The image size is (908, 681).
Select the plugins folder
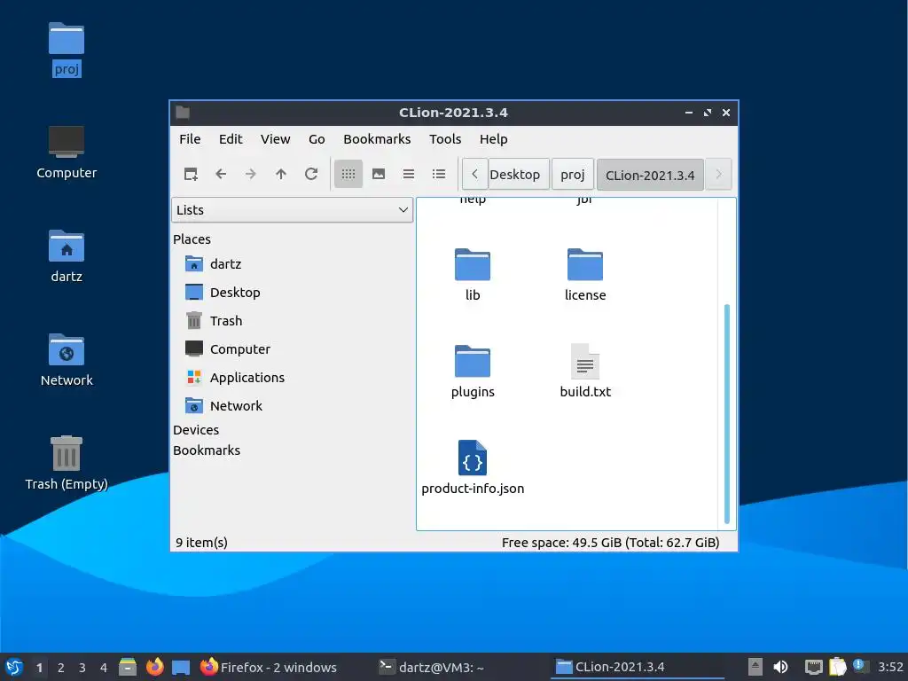[473, 372]
